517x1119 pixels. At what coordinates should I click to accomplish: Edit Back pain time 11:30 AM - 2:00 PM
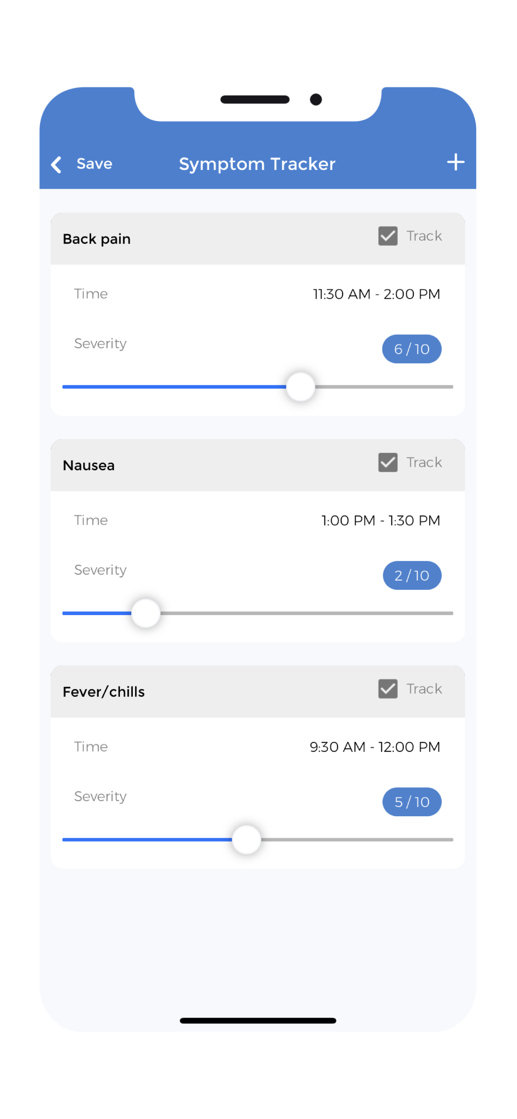pos(376,294)
